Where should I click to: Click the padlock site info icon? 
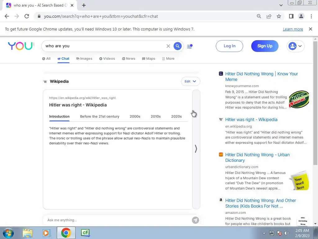point(39,16)
